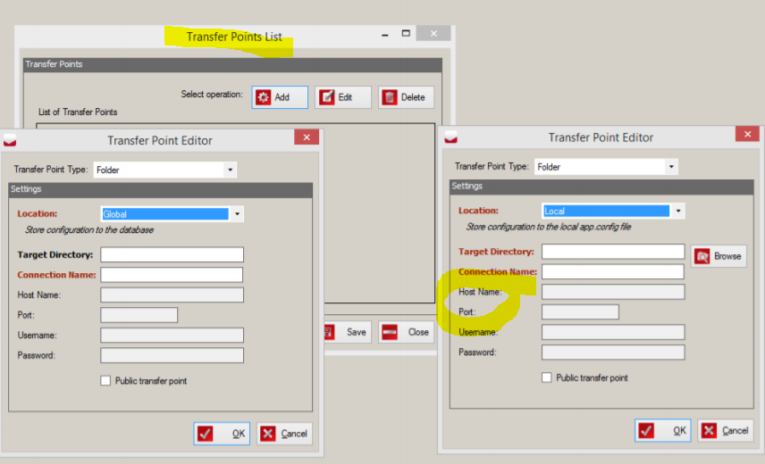765x464 pixels.
Task: Click the 'List of Transfer Points' label
Action: point(78,112)
